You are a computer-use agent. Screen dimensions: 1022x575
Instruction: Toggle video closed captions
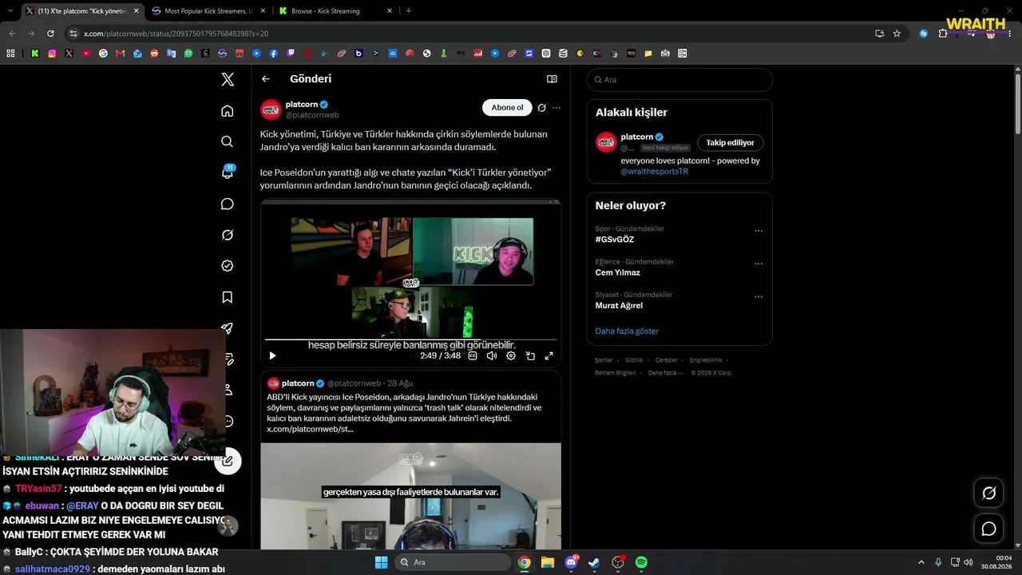[473, 356]
